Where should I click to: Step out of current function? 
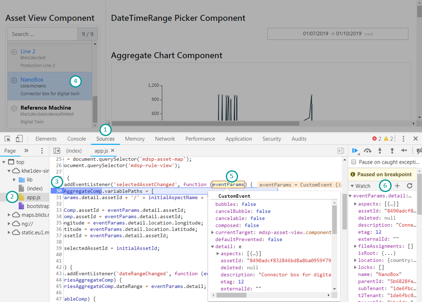392,151
